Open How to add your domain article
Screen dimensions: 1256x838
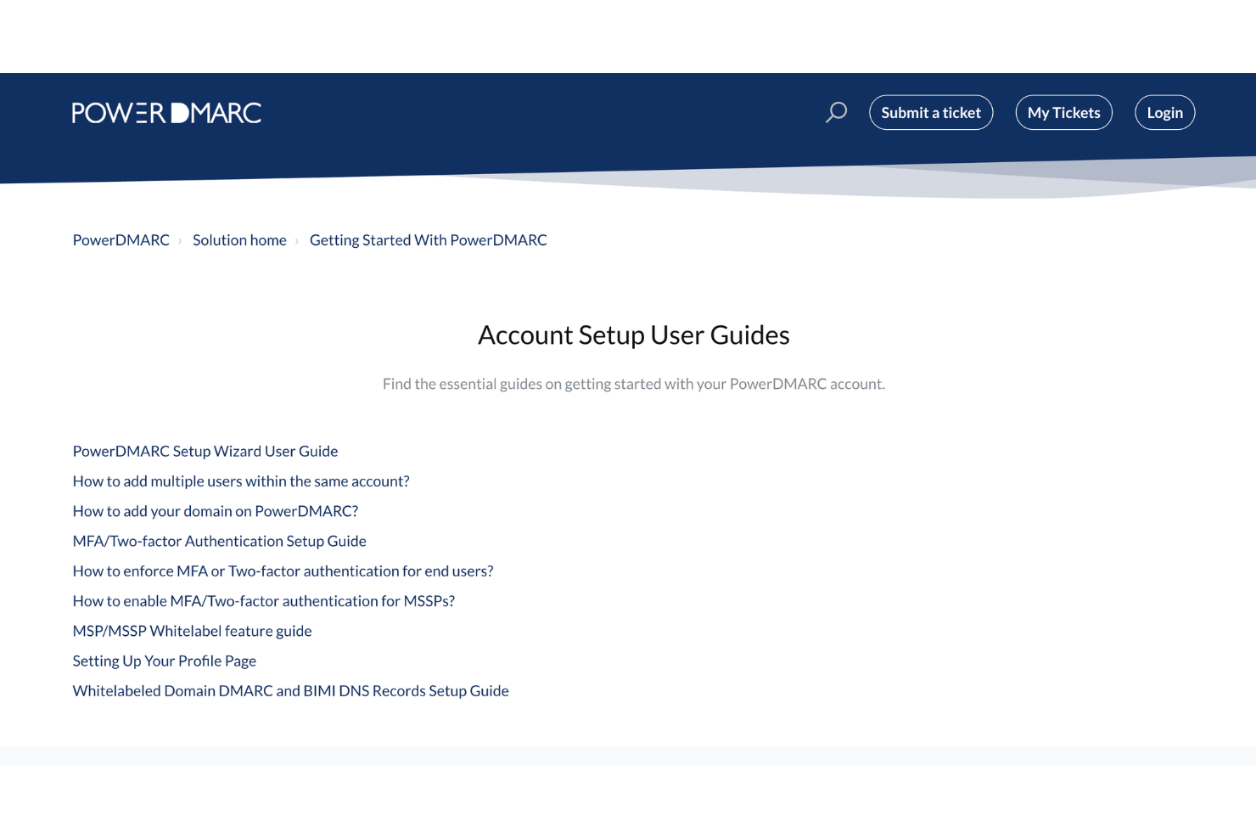click(216, 511)
